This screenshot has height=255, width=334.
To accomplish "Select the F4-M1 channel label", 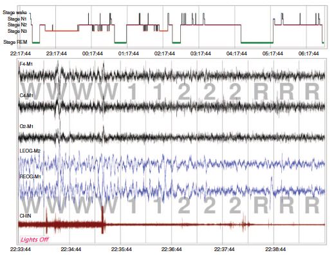I will [26, 64].
